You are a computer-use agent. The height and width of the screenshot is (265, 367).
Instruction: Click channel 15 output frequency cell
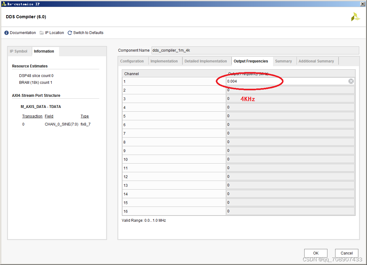click(290, 203)
